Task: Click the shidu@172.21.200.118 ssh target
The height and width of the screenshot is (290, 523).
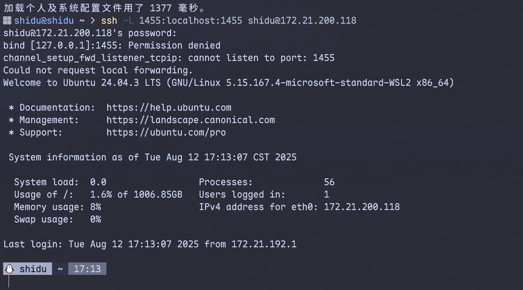Action: (x=302, y=21)
